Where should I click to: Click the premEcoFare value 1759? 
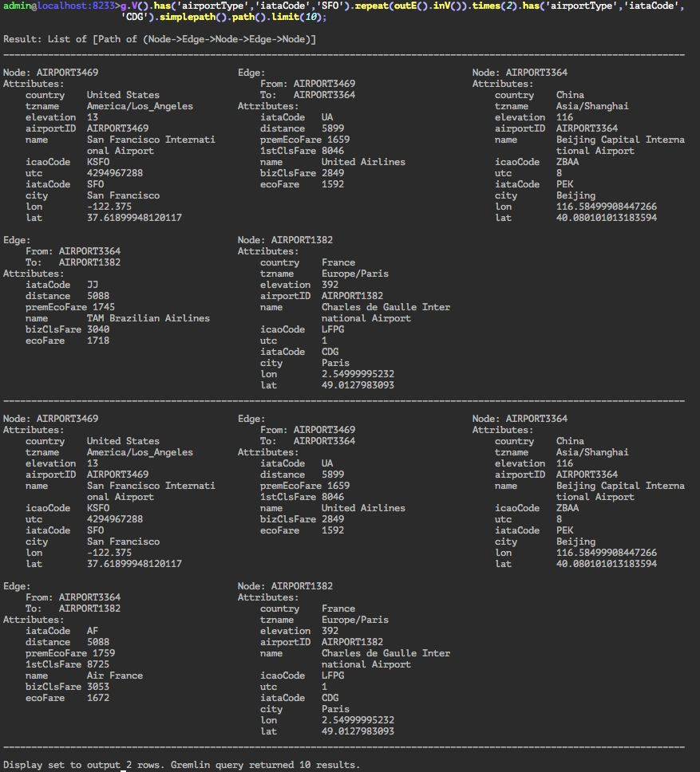point(103,653)
